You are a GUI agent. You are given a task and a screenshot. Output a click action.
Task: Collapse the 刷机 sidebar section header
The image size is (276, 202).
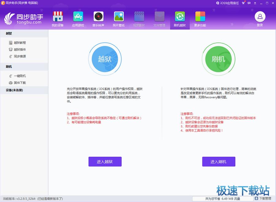[x=24, y=66]
